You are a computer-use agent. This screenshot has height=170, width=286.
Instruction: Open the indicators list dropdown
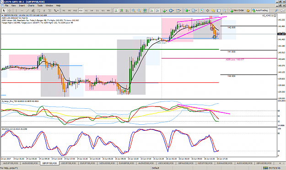pos(165,11)
